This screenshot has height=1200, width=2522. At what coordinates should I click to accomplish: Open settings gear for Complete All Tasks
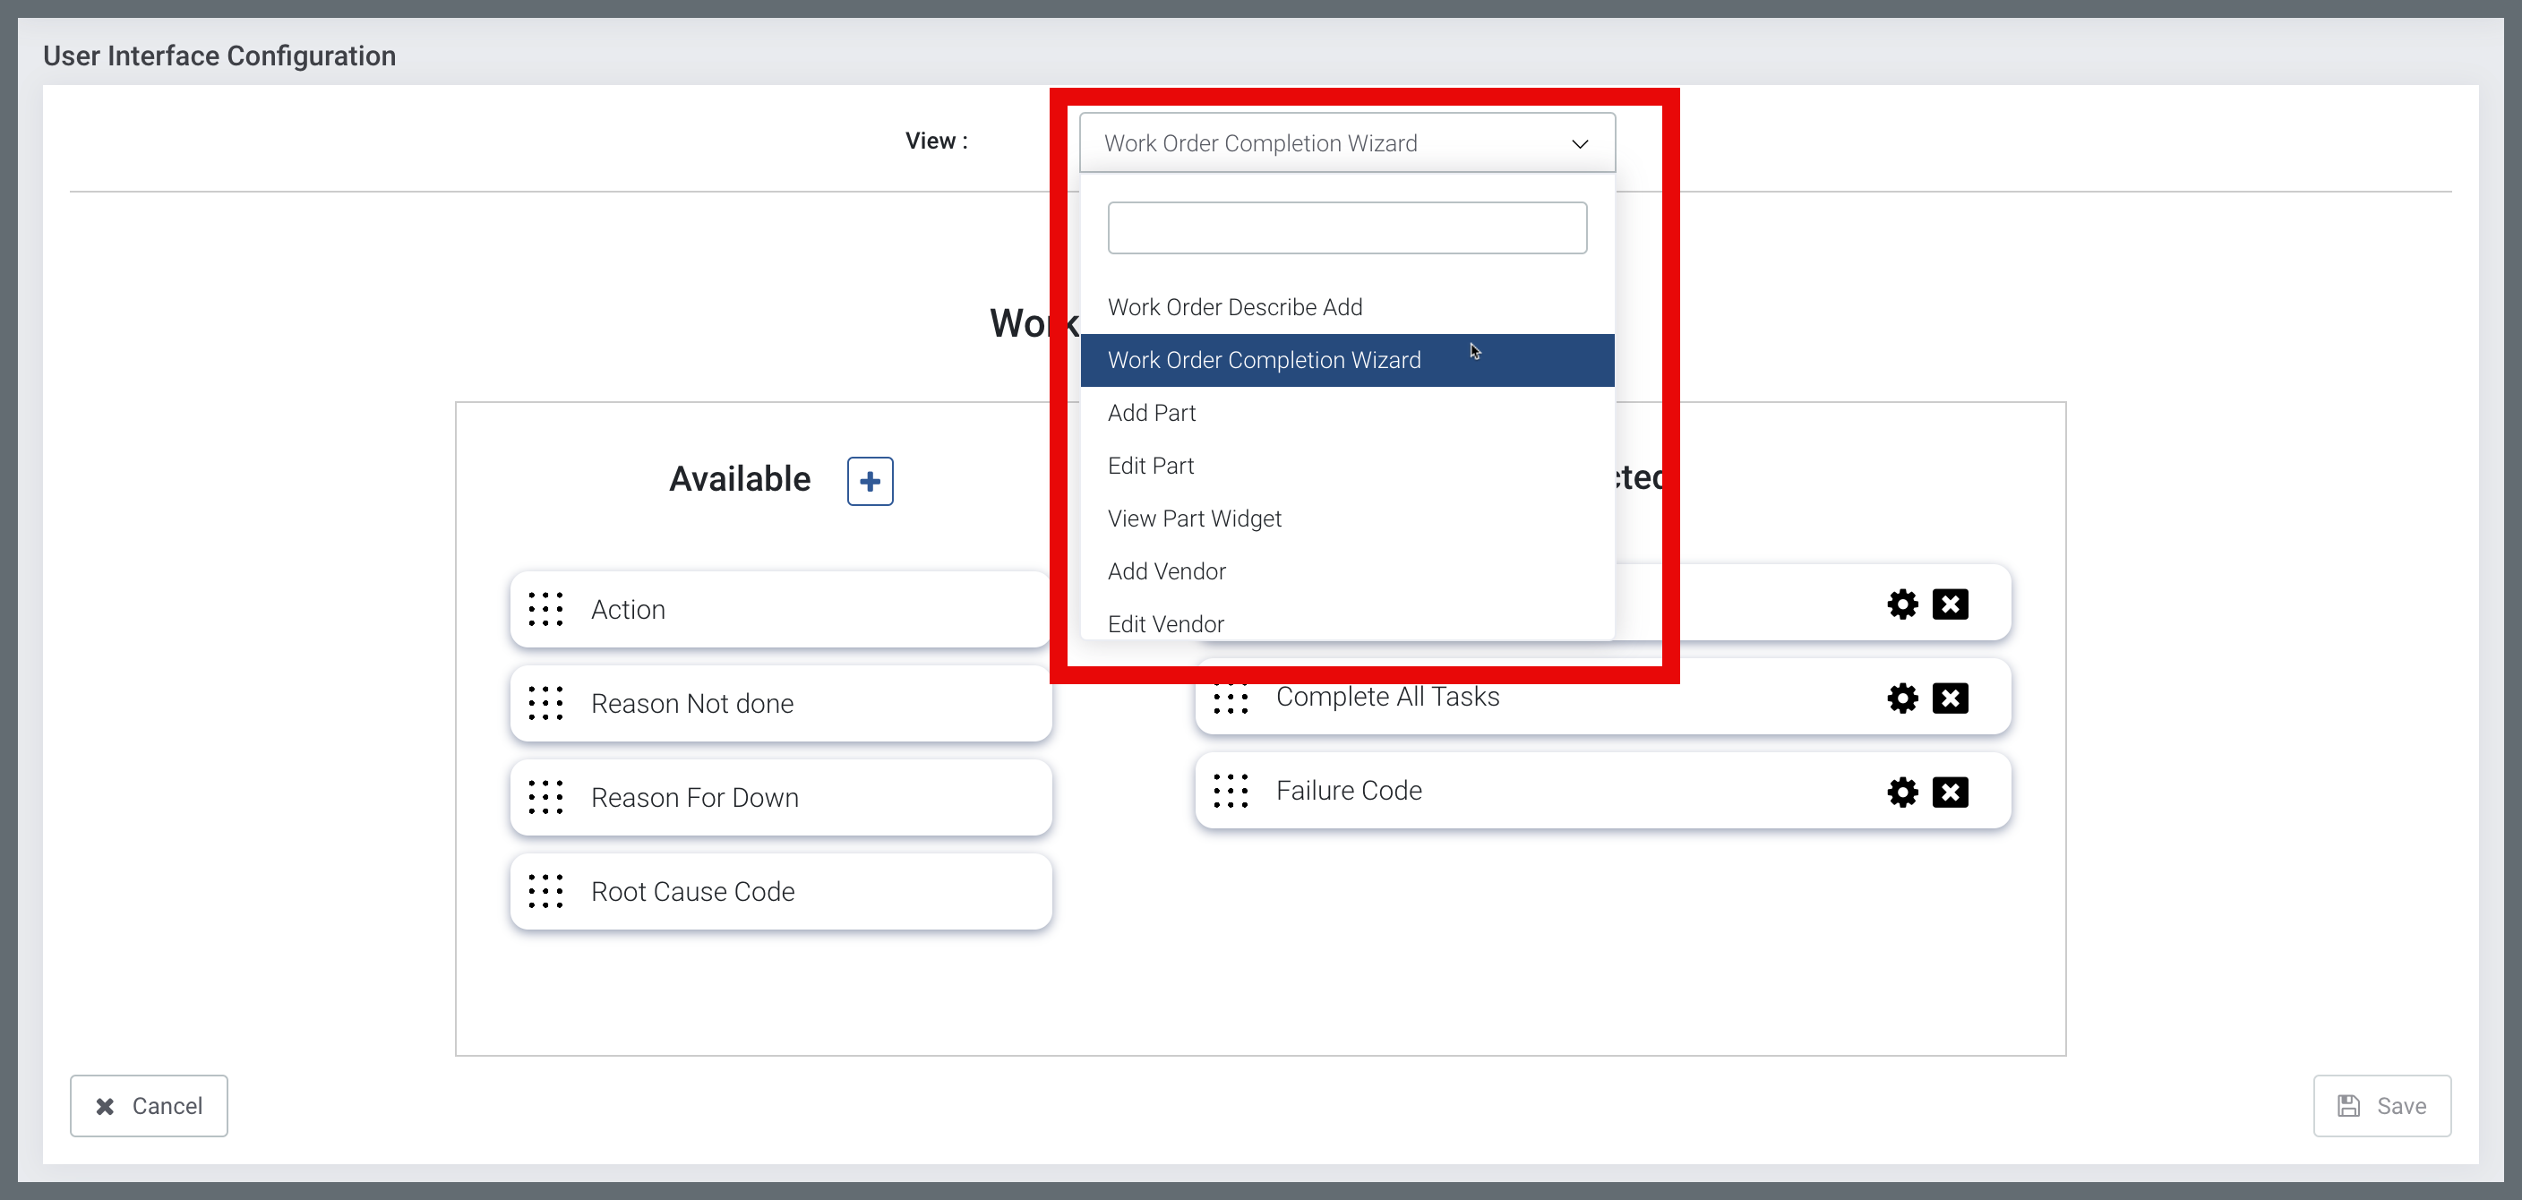(1901, 698)
